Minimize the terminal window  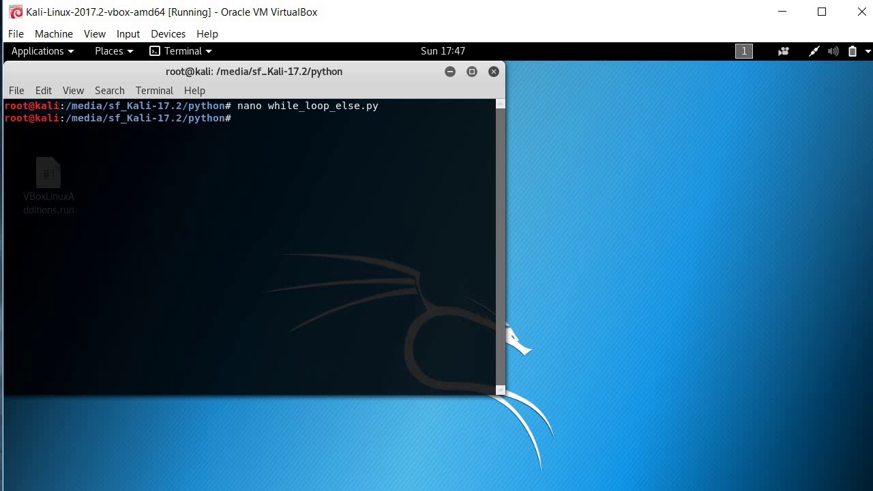(450, 72)
